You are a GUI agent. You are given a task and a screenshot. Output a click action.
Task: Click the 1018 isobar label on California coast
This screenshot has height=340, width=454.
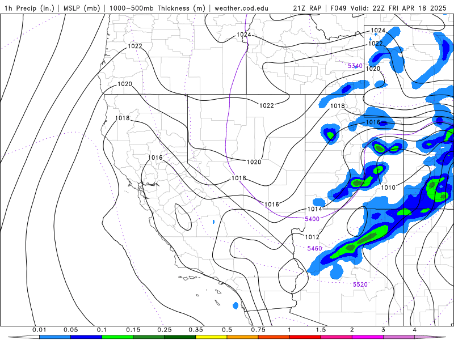[123, 118]
